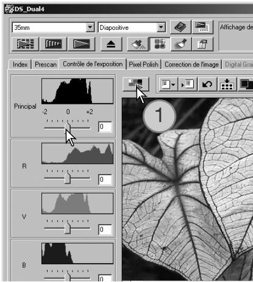Click the reset all download-grid icon
The height and width of the screenshot is (282, 253).
pos(227,84)
